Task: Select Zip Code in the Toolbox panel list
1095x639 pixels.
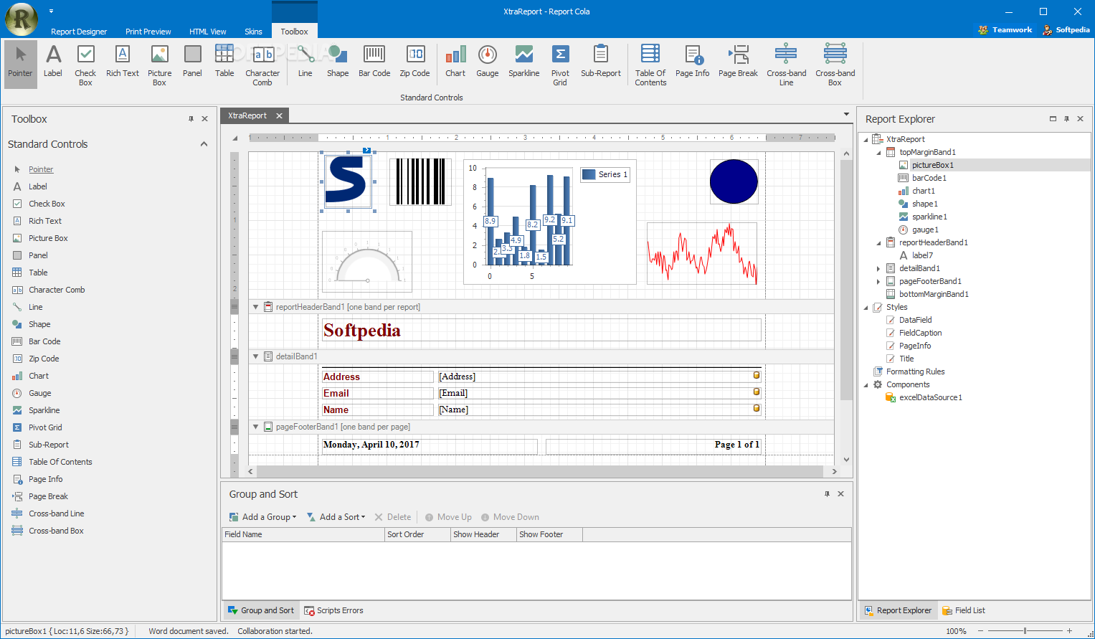Action: coord(44,359)
